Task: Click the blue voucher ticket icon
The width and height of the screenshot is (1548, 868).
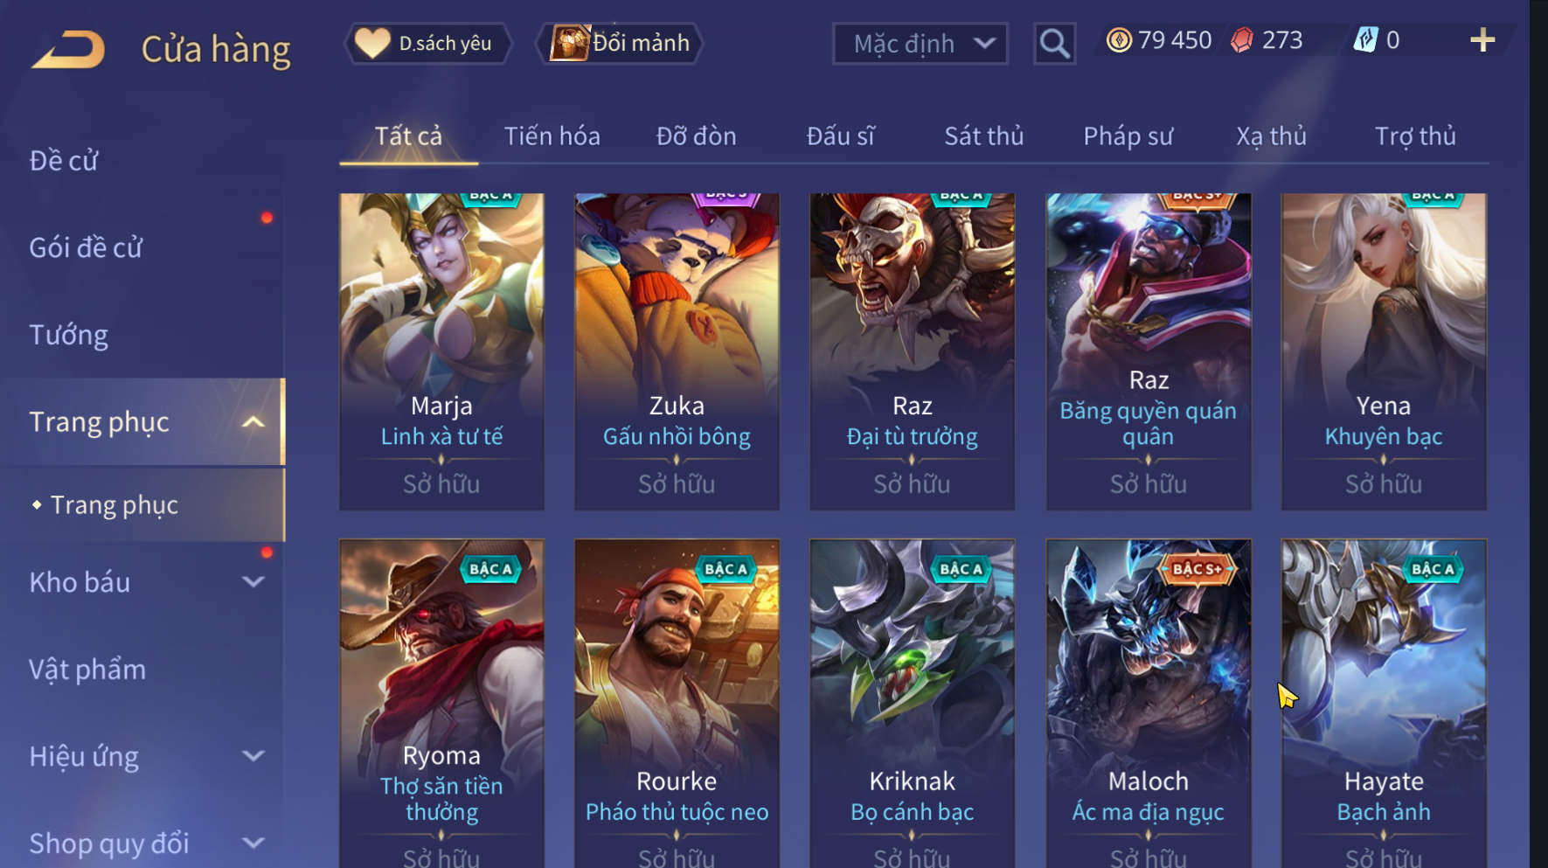Action: coord(1365,40)
